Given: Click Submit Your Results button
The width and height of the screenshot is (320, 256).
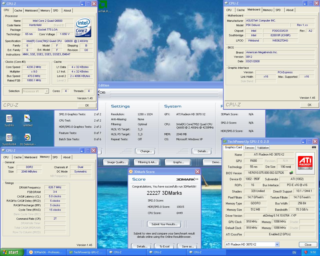Looking at the screenshot, I should pyautogui.click(x=164, y=224).
